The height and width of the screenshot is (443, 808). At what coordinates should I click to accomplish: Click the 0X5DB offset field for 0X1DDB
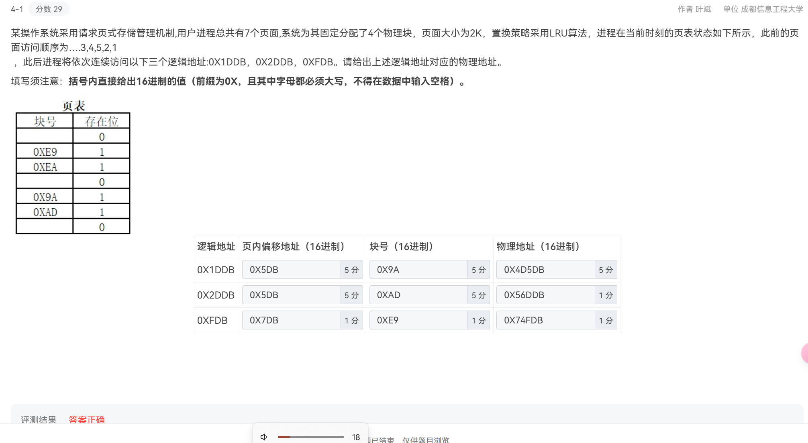tap(291, 270)
